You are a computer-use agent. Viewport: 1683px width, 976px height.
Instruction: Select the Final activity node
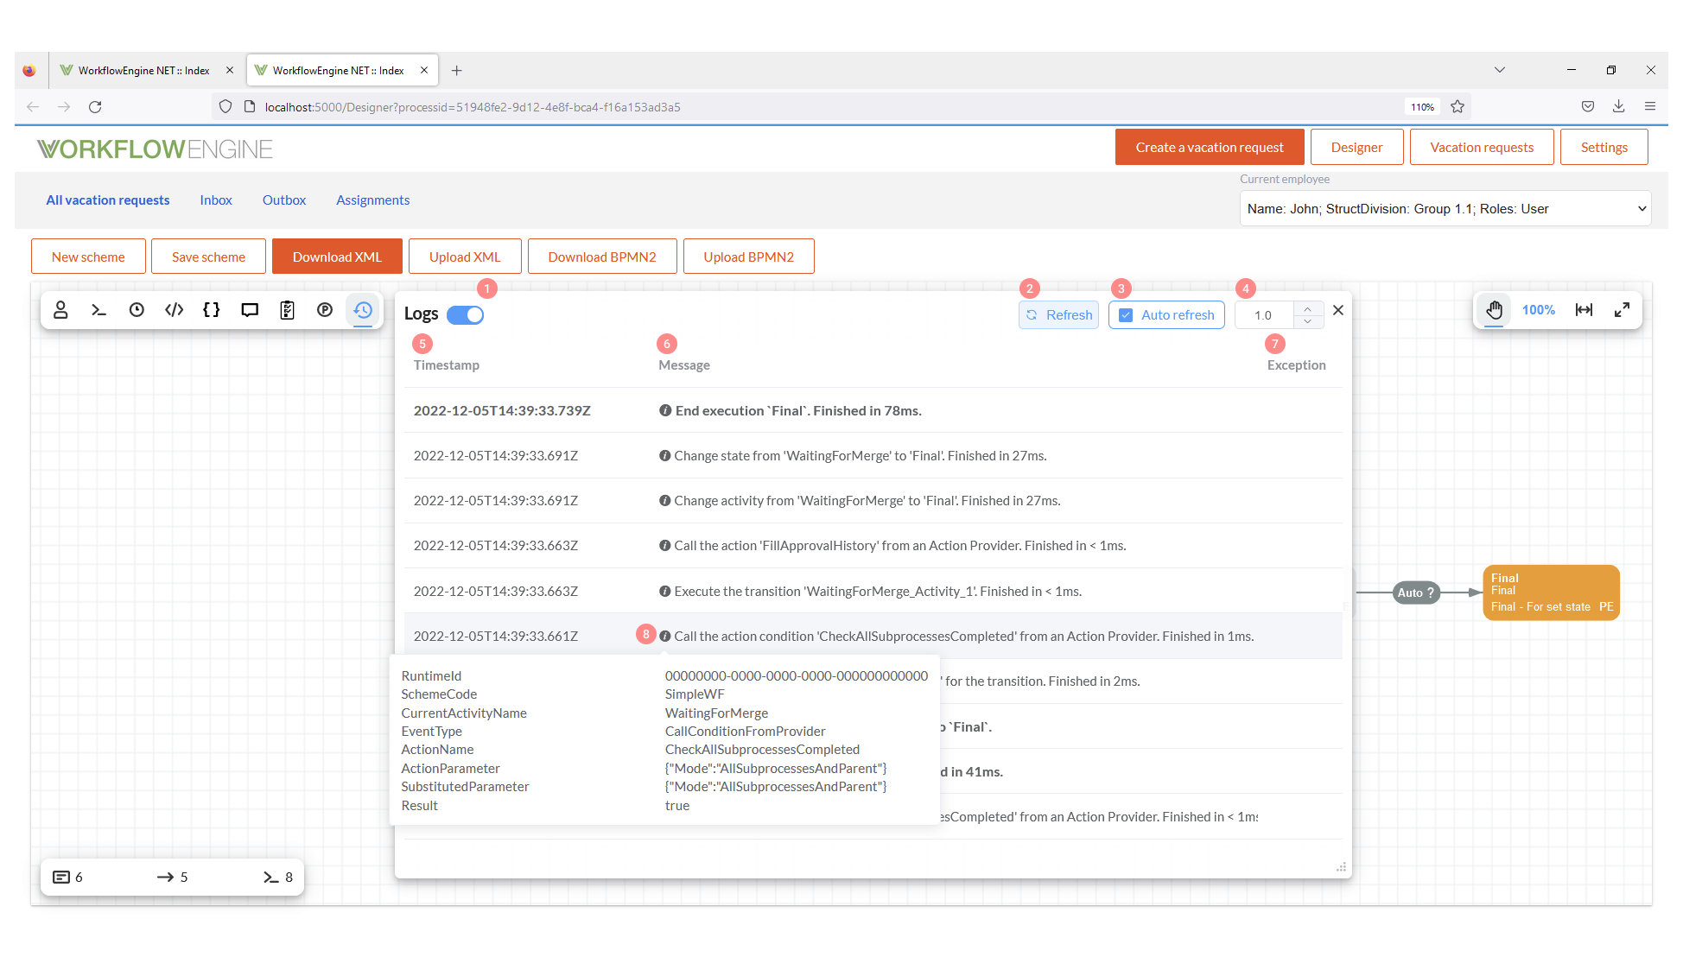click(x=1552, y=593)
